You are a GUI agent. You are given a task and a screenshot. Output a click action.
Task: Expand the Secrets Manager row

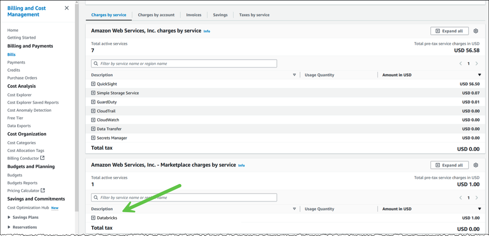point(93,138)
